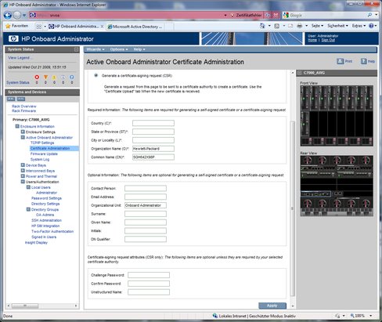Open the Sicherheit dropdown menu
The image size is (382, 322).
point(337,26)
